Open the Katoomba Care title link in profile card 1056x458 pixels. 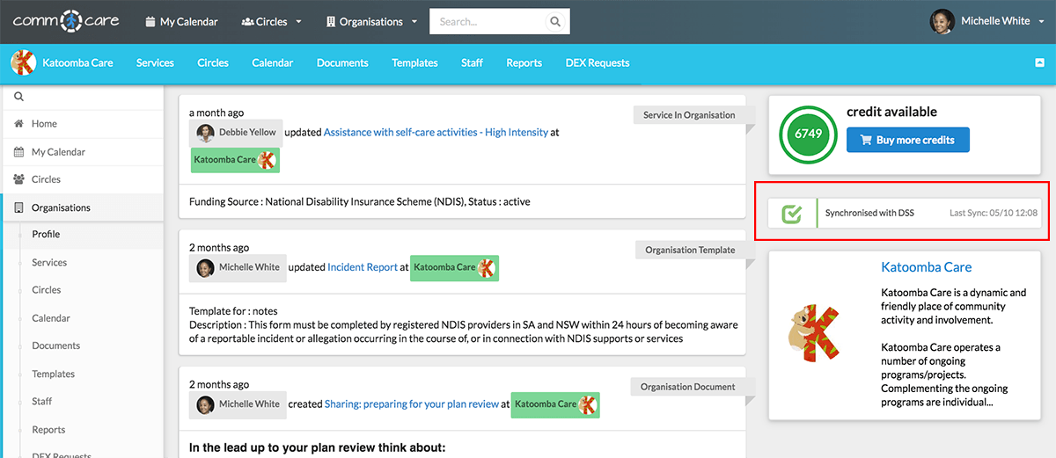tap(926, 267)
